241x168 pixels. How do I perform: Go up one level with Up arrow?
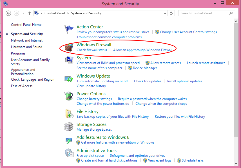[x=30, y=13]
